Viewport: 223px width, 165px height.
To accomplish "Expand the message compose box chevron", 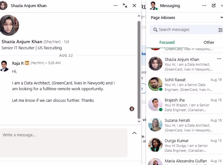I will 134,133.
